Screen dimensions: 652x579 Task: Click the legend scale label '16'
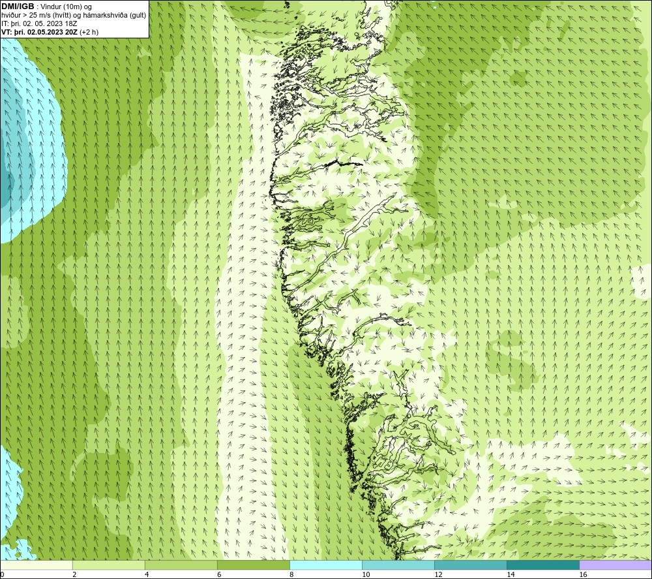pyautogui.click(x=583, y=575)
